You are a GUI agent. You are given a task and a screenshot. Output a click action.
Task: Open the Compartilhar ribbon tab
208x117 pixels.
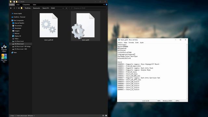click(x=26, y=5)
